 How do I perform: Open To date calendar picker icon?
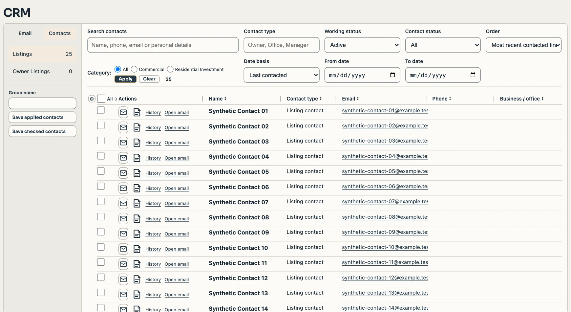pyautogui.click(x=473, y=75)
